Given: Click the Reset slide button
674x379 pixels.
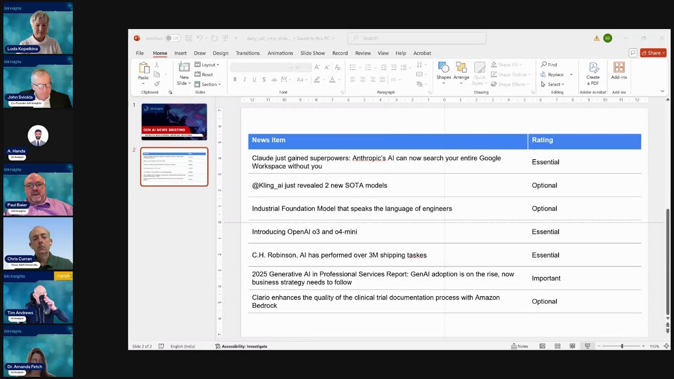Looking at the screenshot, I should [x=204, y=74].
